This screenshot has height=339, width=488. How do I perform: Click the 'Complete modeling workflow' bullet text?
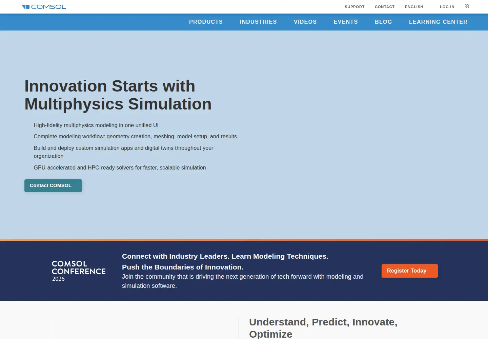pyautogui.click(x=135, y=137)
